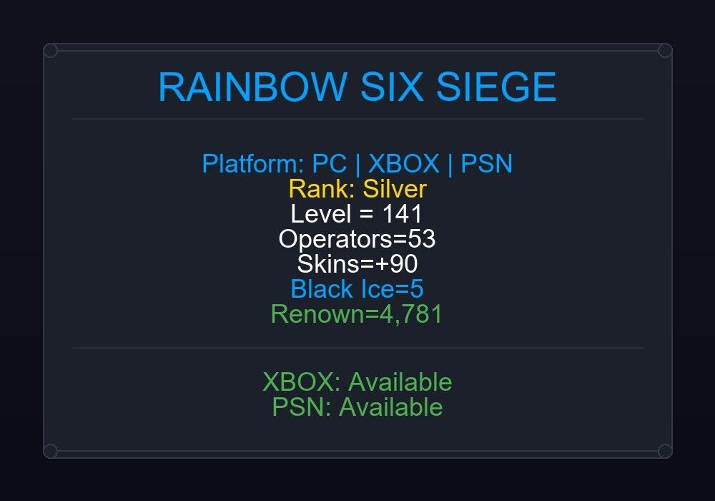Click the divider line below the title

[357, 119]
